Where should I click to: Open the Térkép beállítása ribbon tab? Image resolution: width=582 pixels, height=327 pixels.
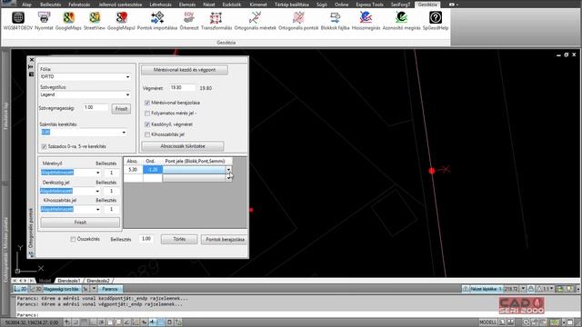(292, 5)
